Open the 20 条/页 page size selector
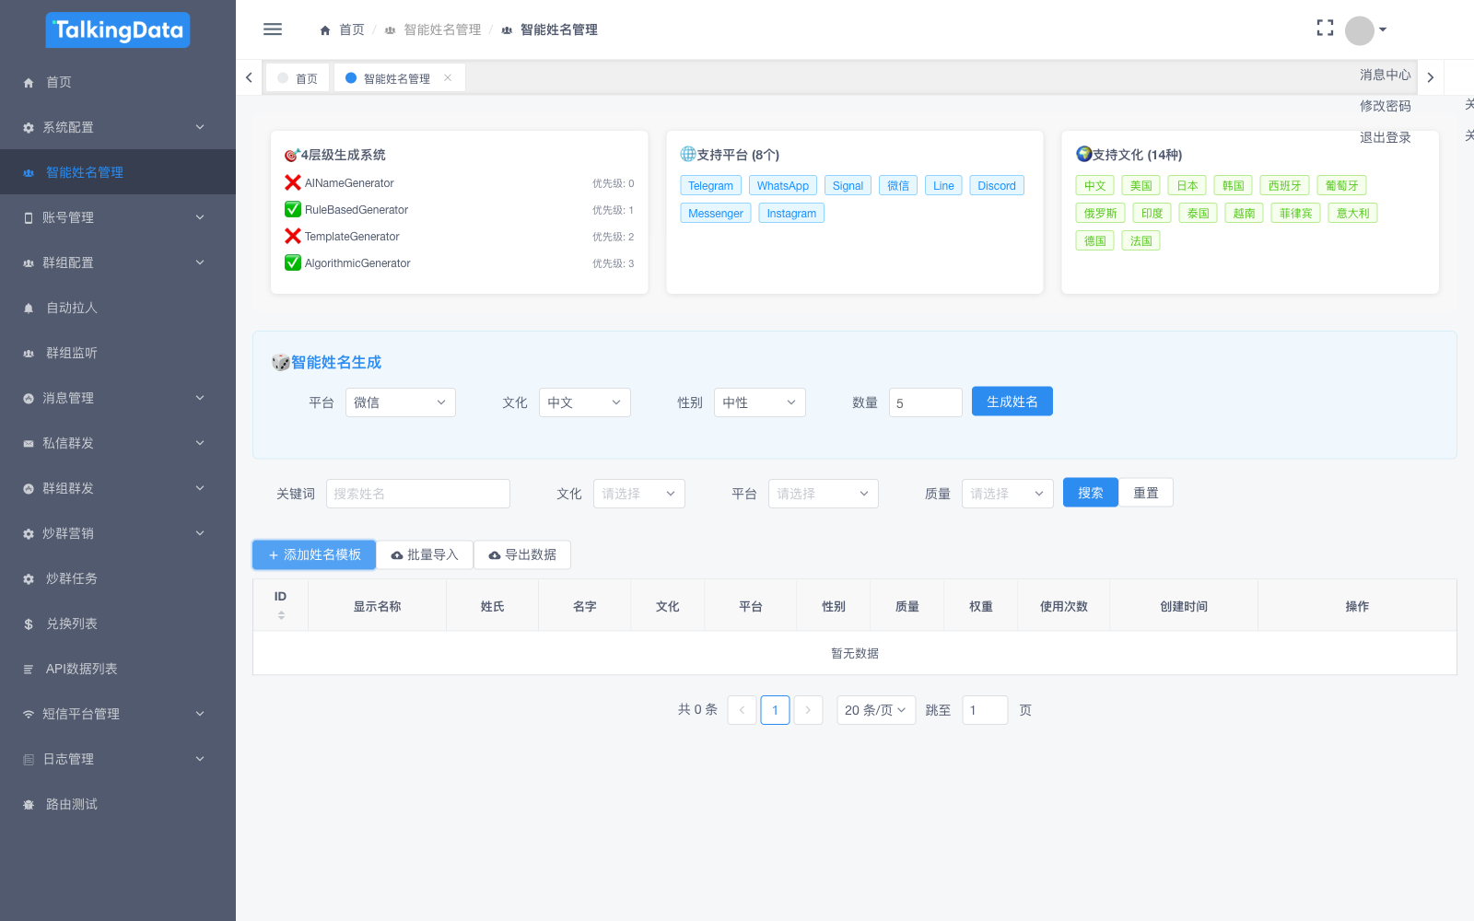This screenshot has width=1474, height=921. point(875,710)
